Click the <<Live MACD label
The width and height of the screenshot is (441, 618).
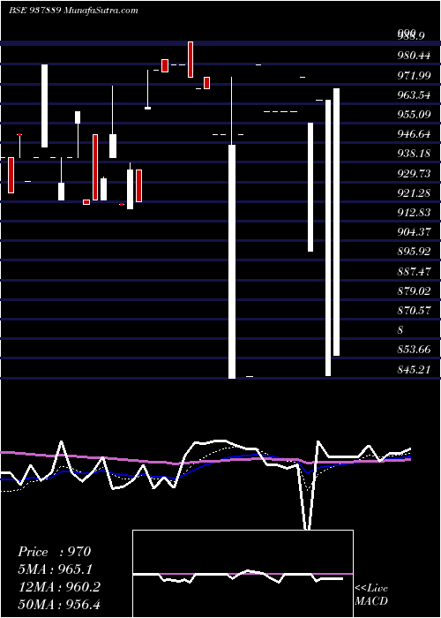(x=371, y=594)
